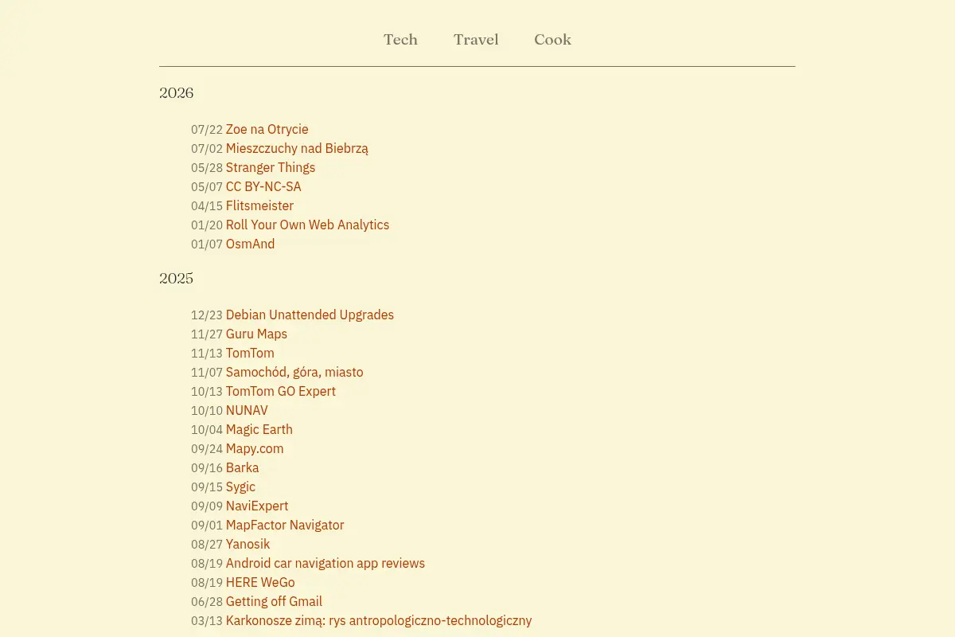Open Mieszczuchy nad Biebrzą post
The image size is (955, 637).
pos(297,149)
